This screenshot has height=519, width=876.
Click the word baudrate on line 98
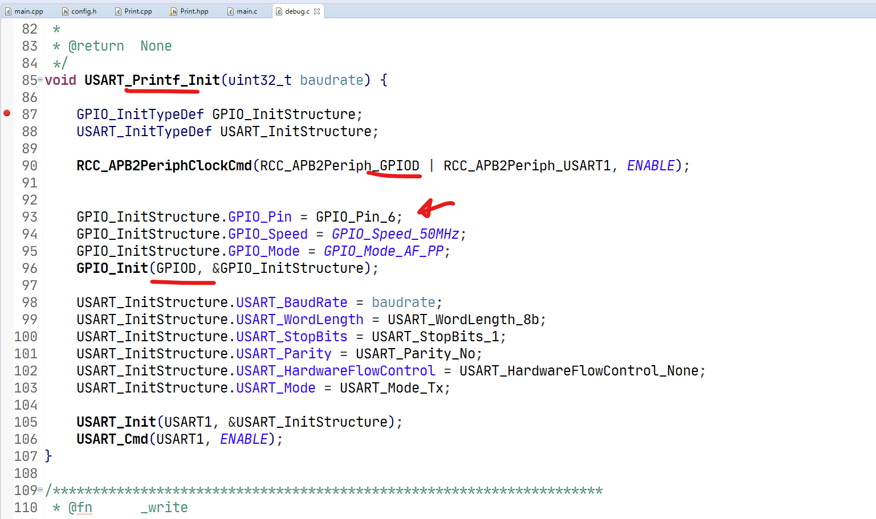pos(403,302)
